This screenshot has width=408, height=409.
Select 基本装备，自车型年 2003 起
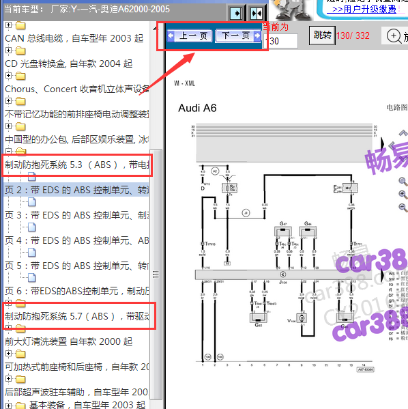pos(87,405)
